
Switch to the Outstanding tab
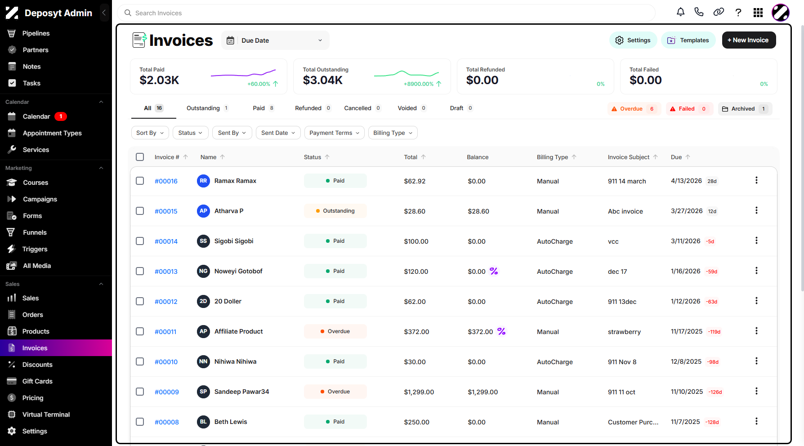[208, 108]
